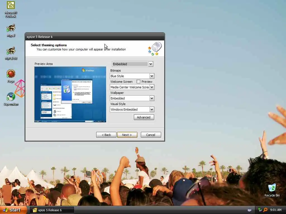This screenshot has width=286, height=214.
Task: Click the 'Visual Style' label
Action: 118,104
